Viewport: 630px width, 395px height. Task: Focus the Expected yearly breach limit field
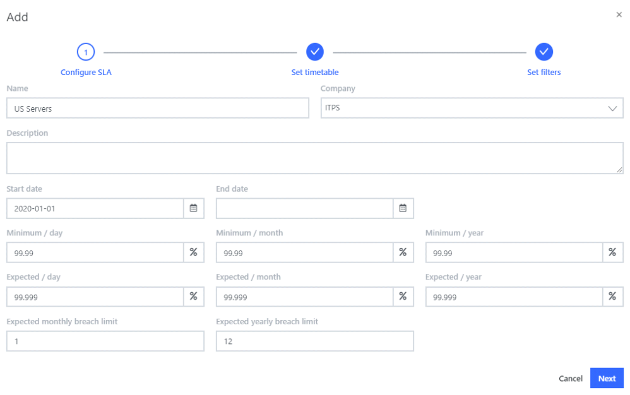click(314, 341)
